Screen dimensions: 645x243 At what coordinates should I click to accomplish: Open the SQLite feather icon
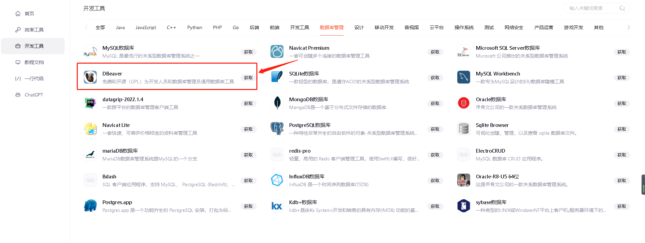click(277, 78)
